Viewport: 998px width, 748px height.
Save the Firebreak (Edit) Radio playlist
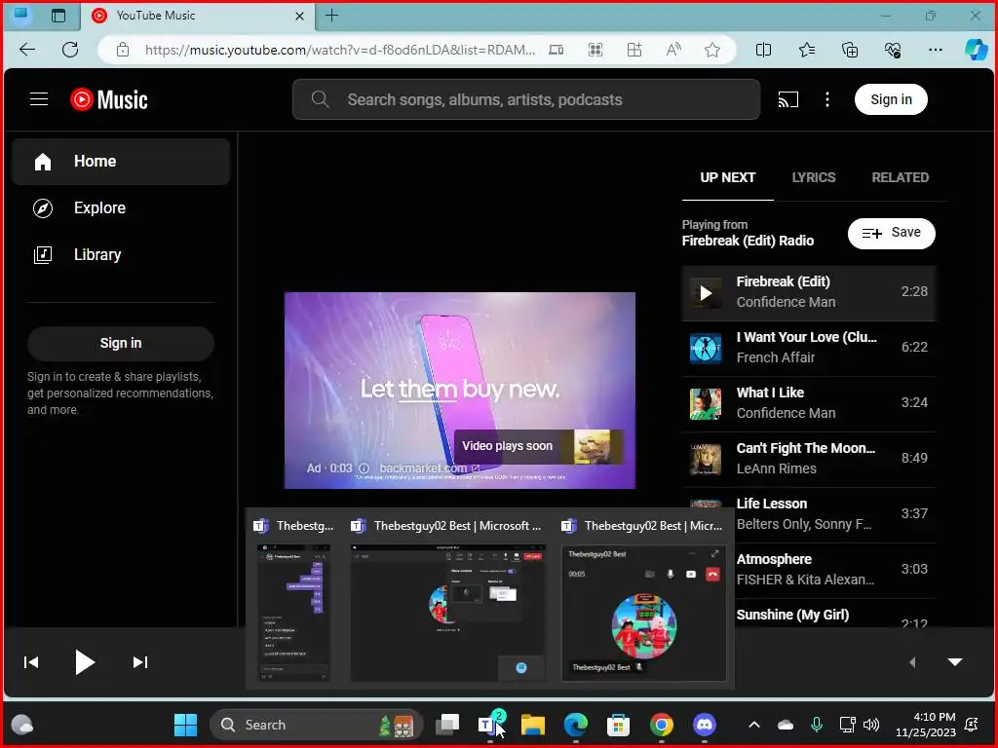(891, 233)
